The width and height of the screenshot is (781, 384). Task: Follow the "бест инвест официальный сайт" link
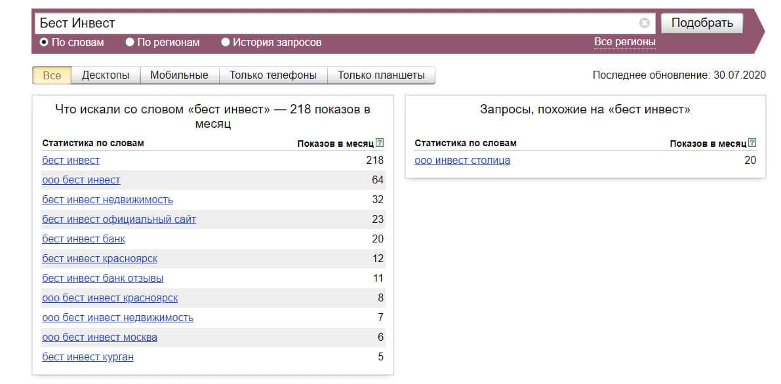tap(119, 219)
